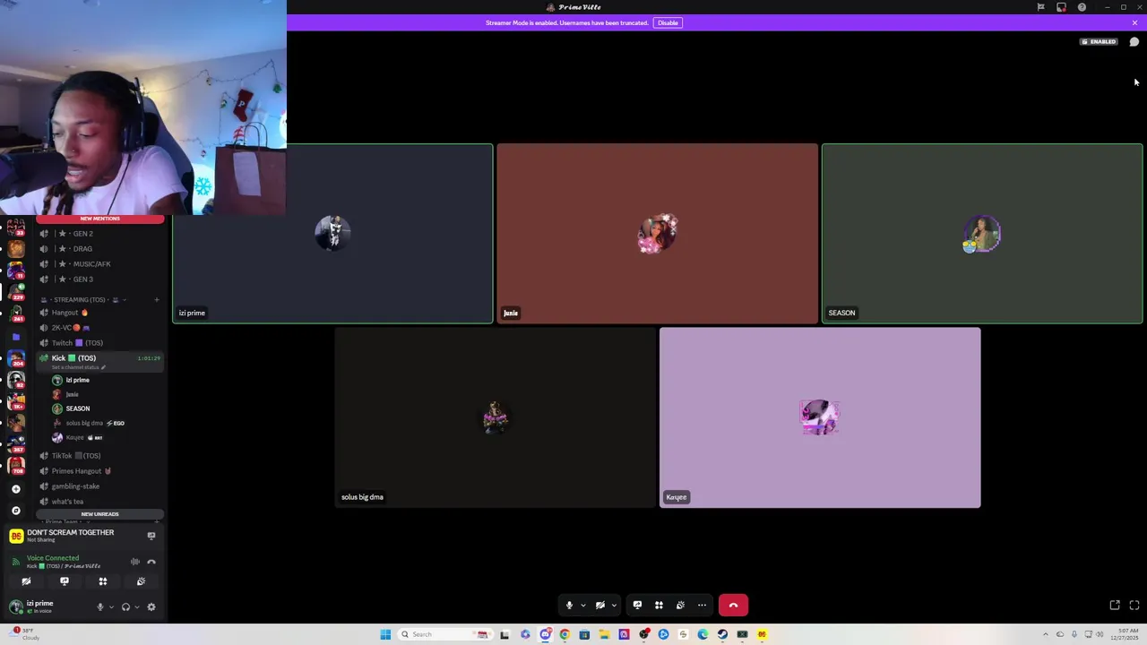1147x645 pixels.
Task: Enter full screen for the call
Action: pyautogui.click(x=1134, y=606)
